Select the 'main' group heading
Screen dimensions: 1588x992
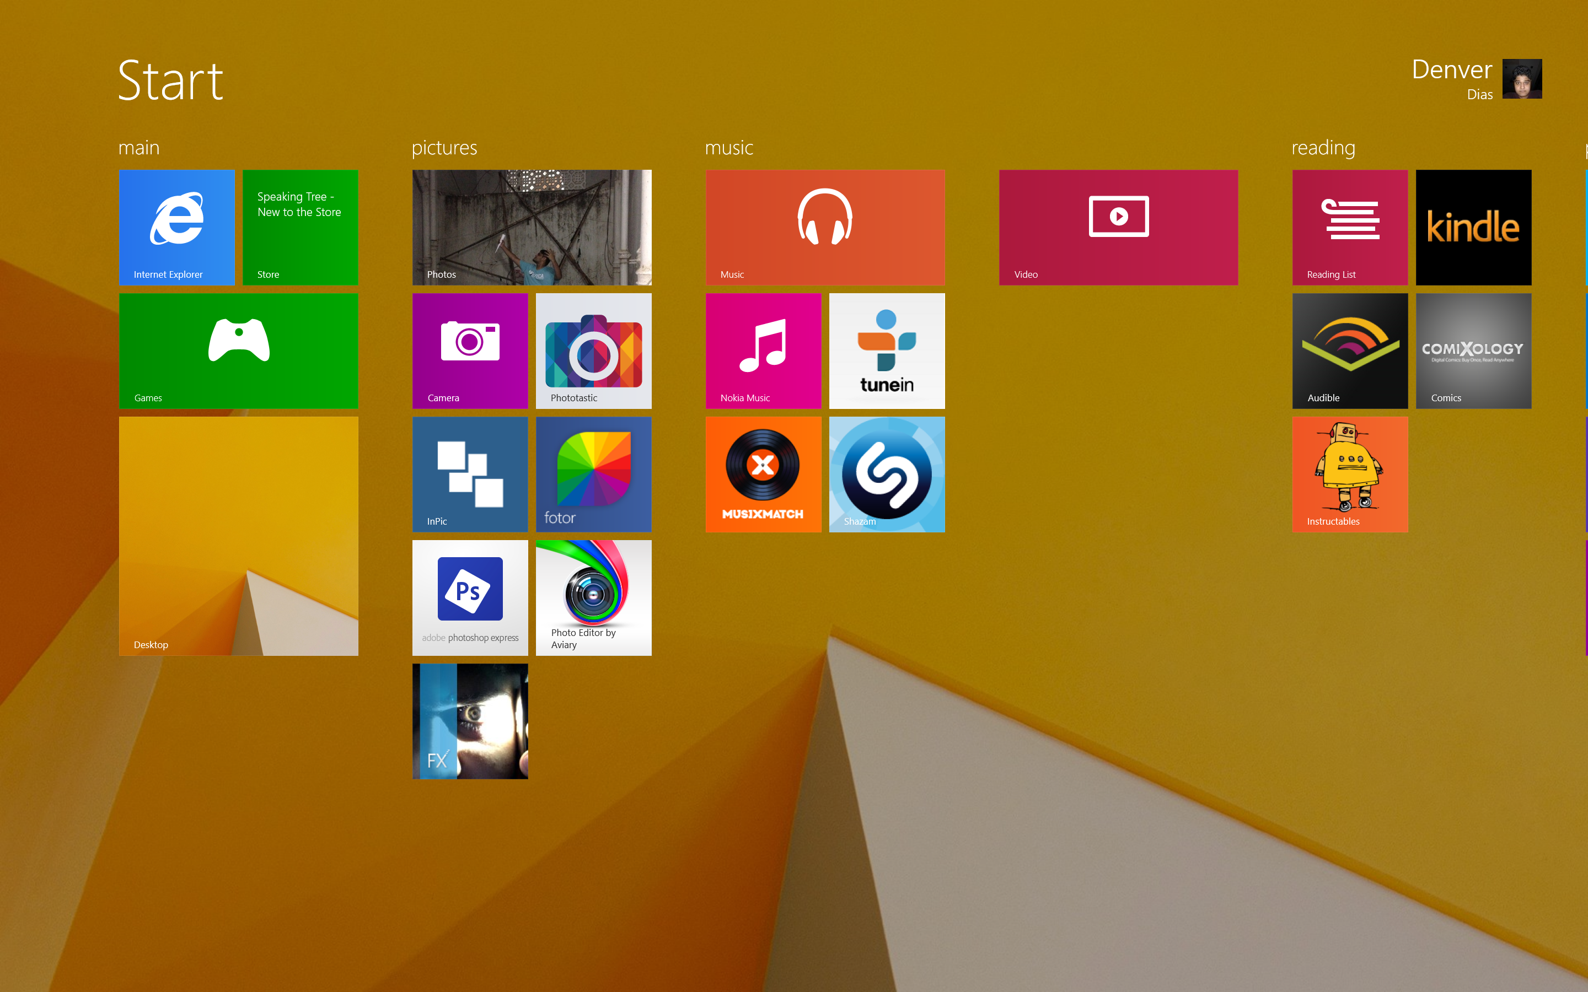tap(138, 148)
